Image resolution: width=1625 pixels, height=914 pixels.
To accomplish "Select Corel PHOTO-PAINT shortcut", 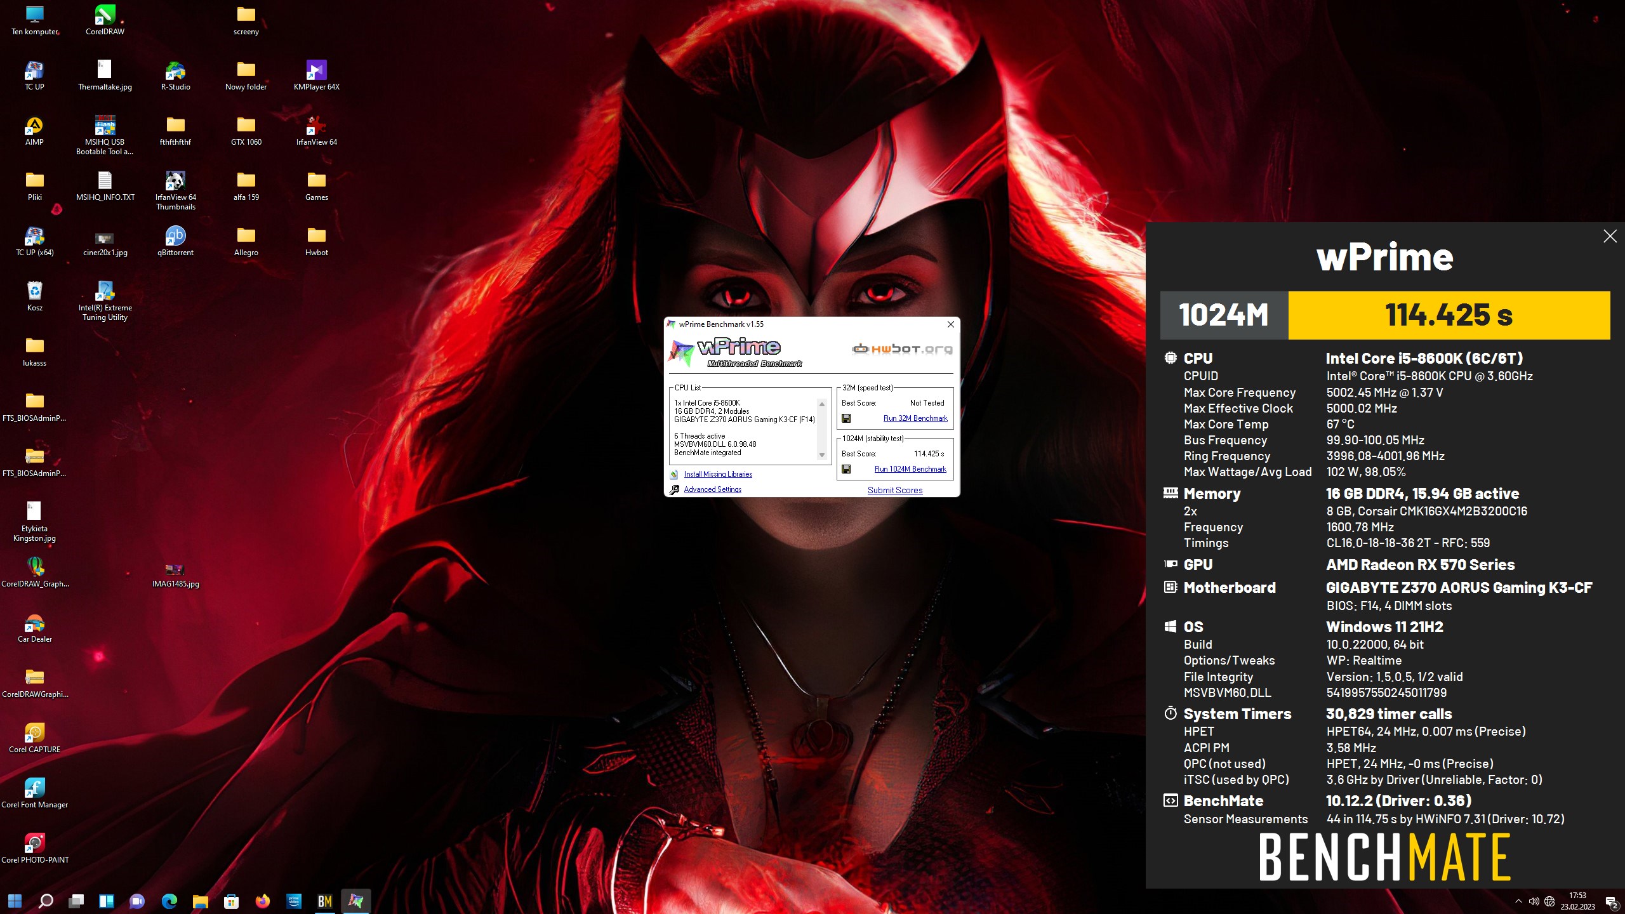I will [x=34, y=849].
